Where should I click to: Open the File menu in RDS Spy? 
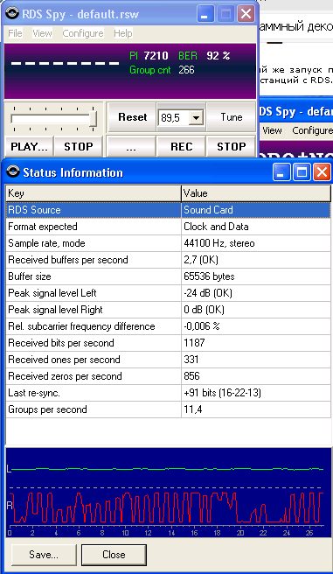15,33
